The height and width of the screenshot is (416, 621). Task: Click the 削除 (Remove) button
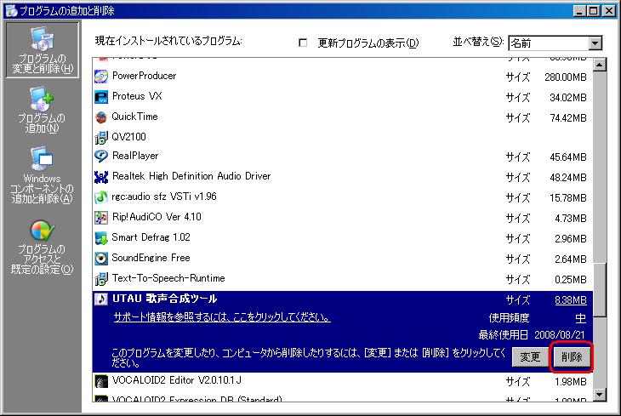point(572,357)
